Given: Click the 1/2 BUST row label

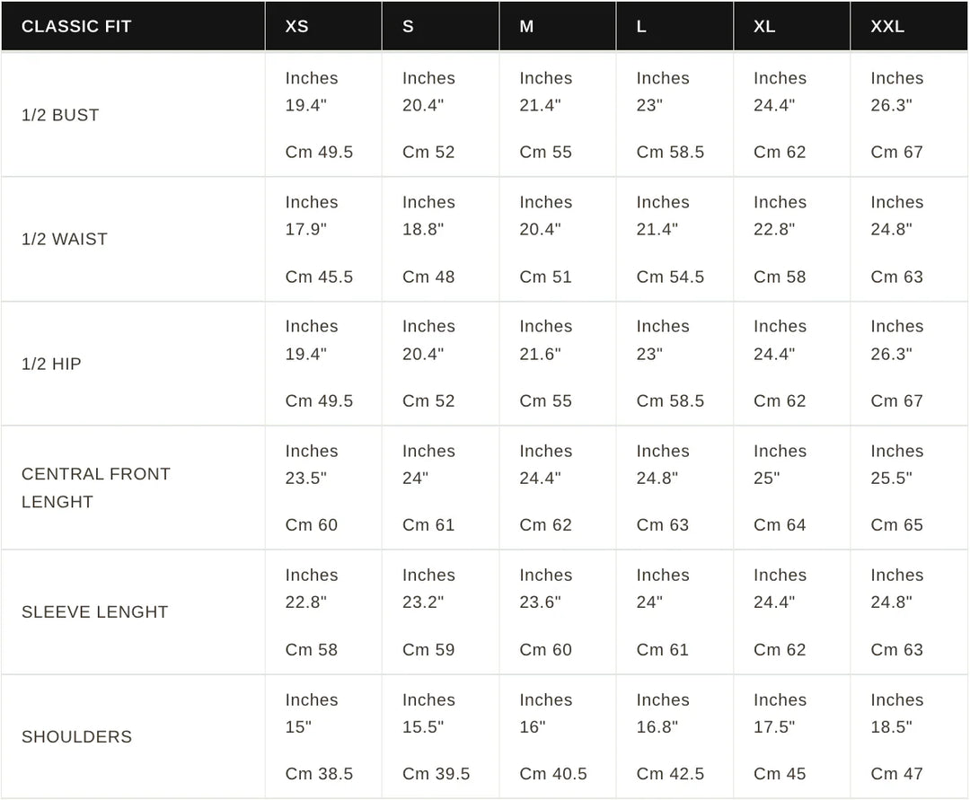Looking at the screenshot, I should [x=60, y=115].
